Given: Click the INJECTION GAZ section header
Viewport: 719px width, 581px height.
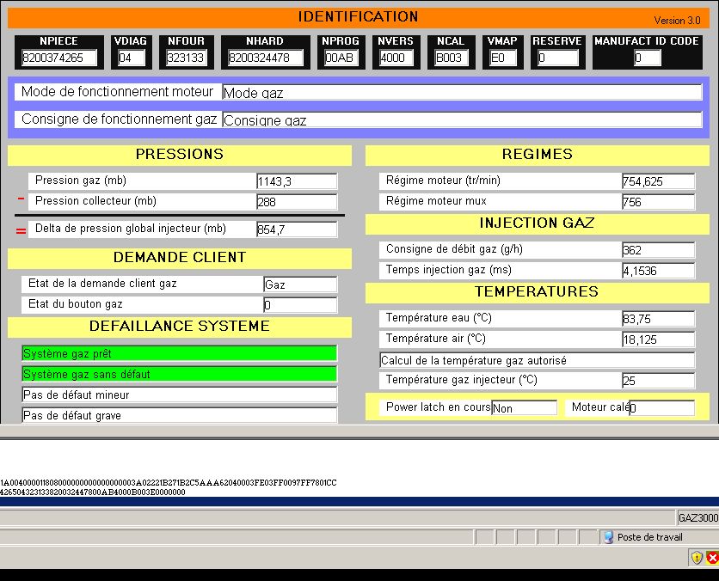Looking at the screenshot, I should pos(538,223).
